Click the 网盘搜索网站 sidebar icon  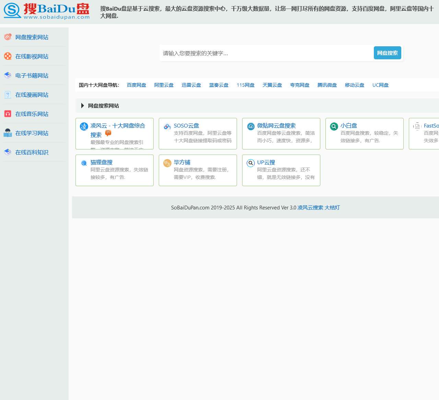[x=8, y=37]
